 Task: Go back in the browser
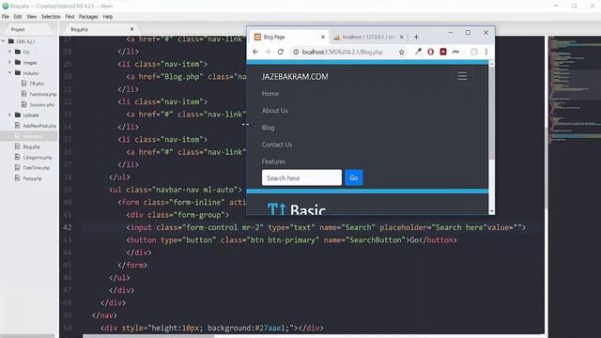[x=255, y=52]
